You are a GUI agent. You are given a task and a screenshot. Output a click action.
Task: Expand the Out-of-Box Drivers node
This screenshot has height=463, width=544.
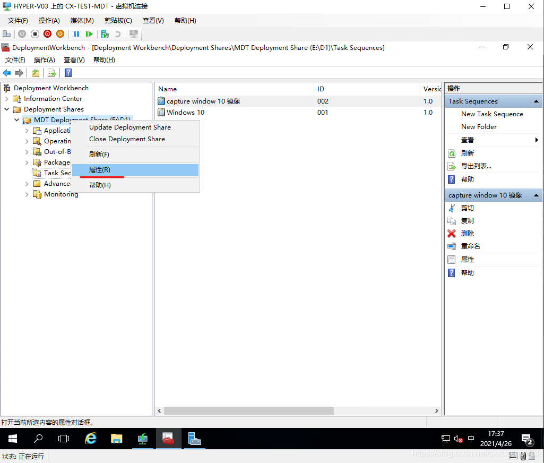point(27,152)
